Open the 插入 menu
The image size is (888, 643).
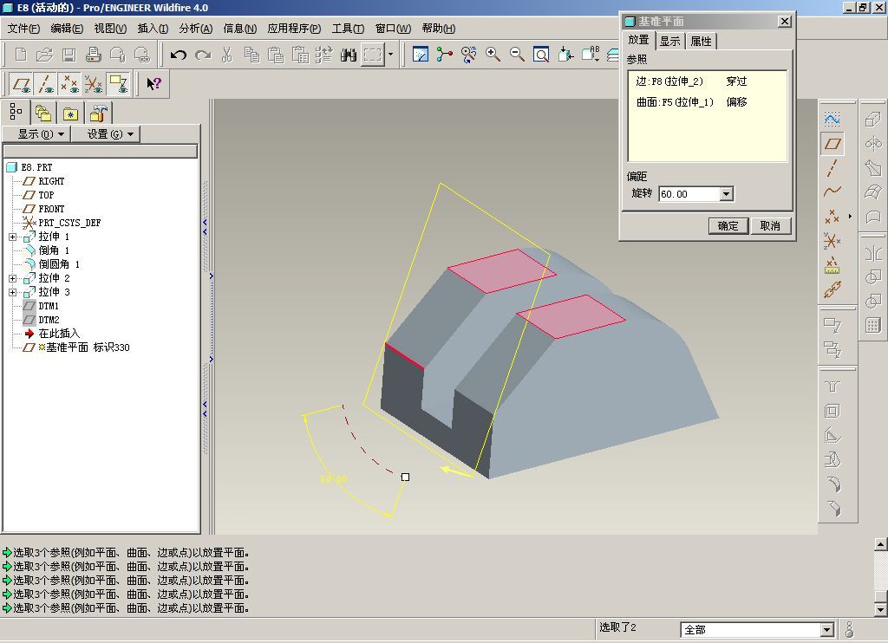pos(153,29)
